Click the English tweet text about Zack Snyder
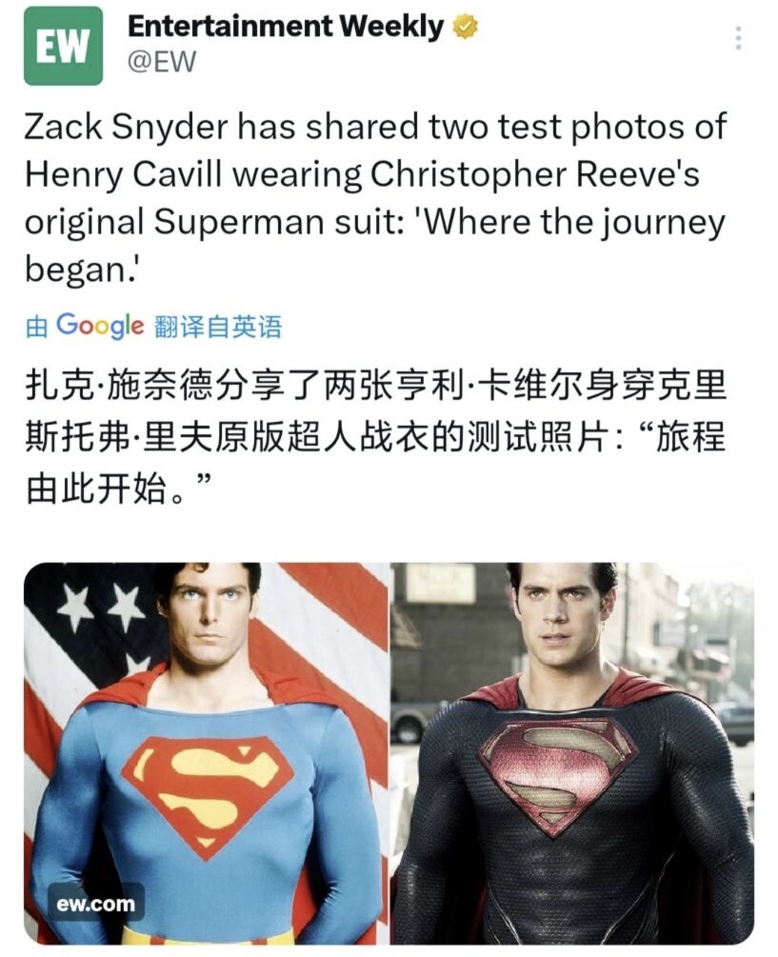This screenshot has width=778, height=957. pos(375,198)
